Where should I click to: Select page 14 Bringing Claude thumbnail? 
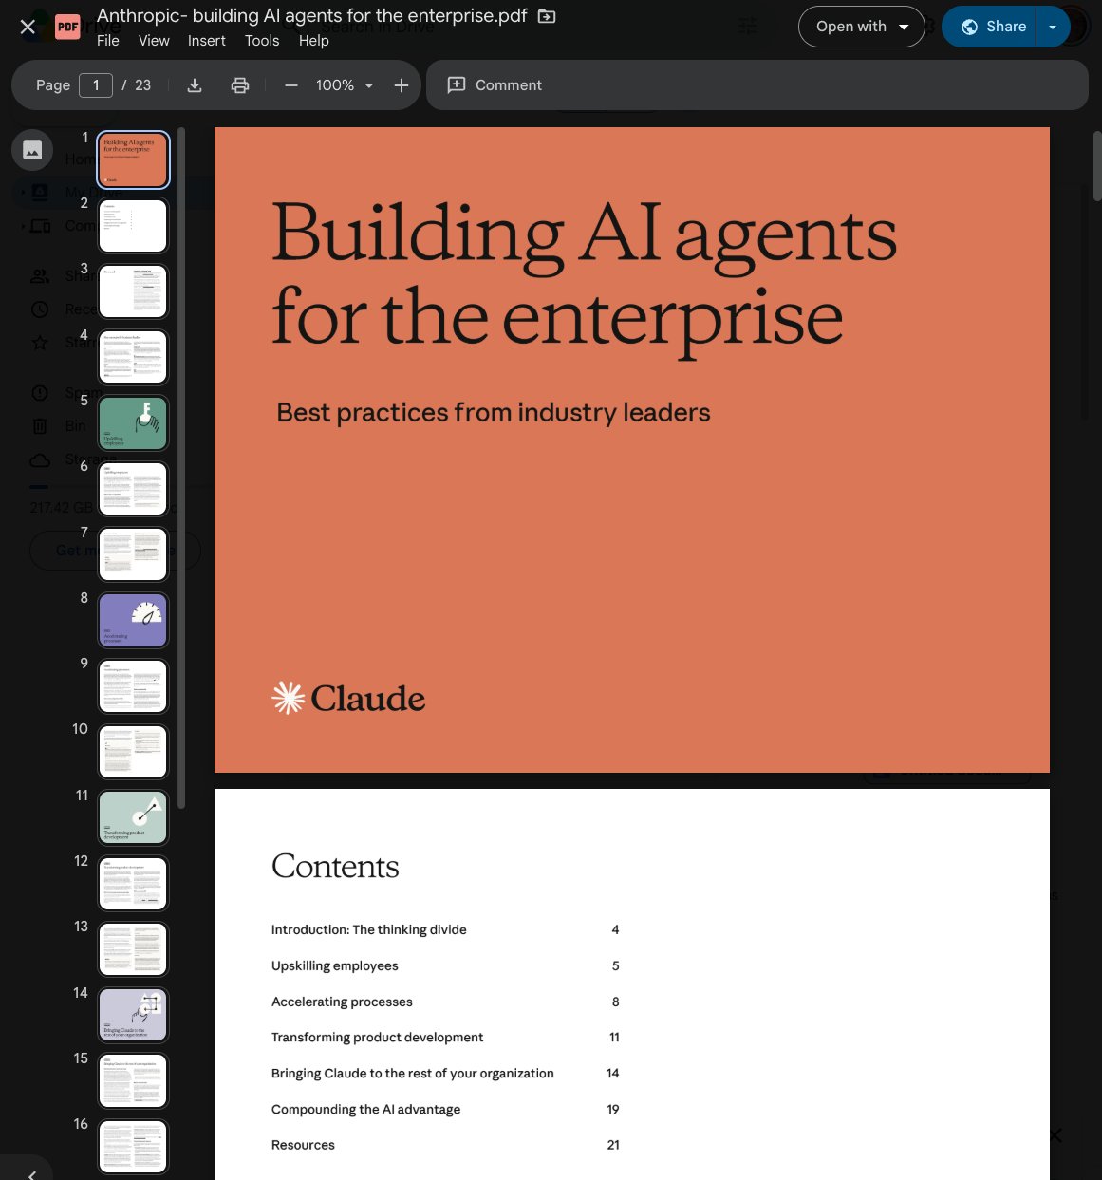(133, 1015)
